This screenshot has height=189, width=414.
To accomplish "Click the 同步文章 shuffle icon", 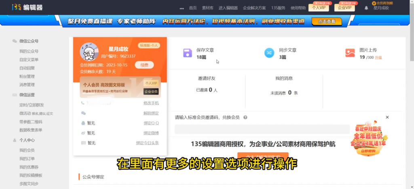I will [269, 53].
